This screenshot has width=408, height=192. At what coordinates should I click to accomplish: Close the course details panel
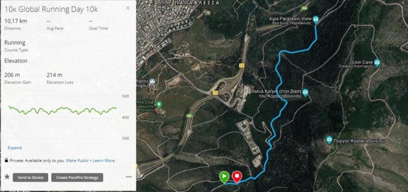[128, 8]
